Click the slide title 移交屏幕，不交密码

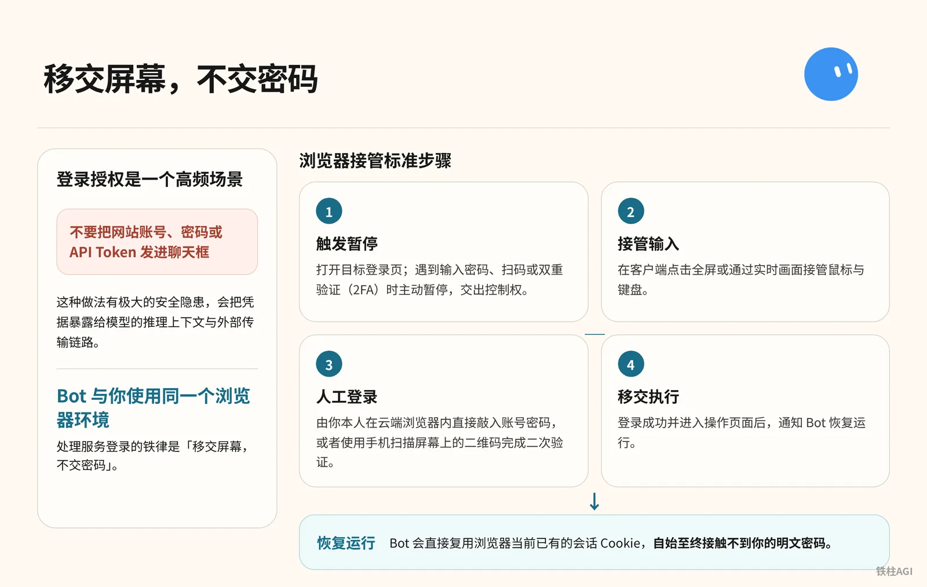180,79
